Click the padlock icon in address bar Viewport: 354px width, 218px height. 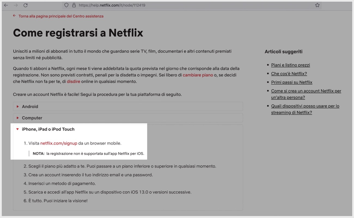tap(74, 5)
